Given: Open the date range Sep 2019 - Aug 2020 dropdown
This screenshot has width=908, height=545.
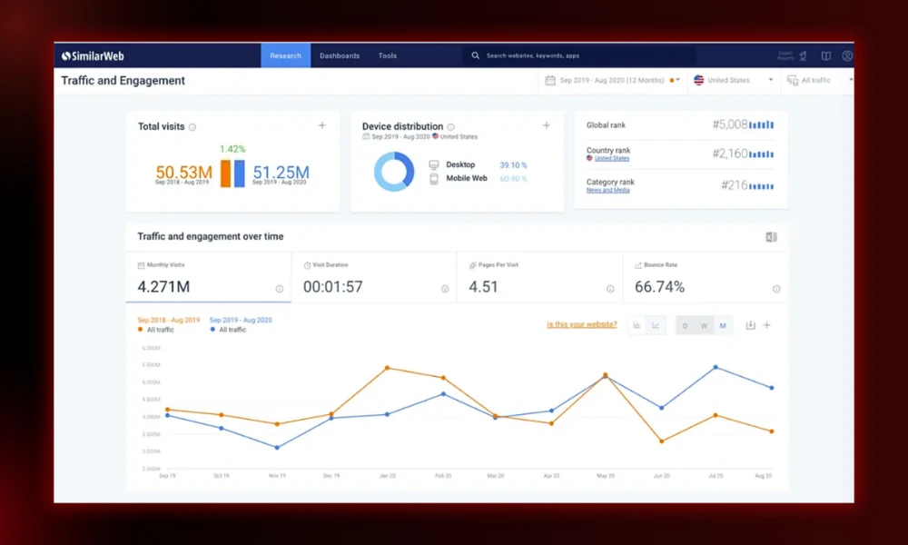Looking at the screenshot, I should pos(613,80).
